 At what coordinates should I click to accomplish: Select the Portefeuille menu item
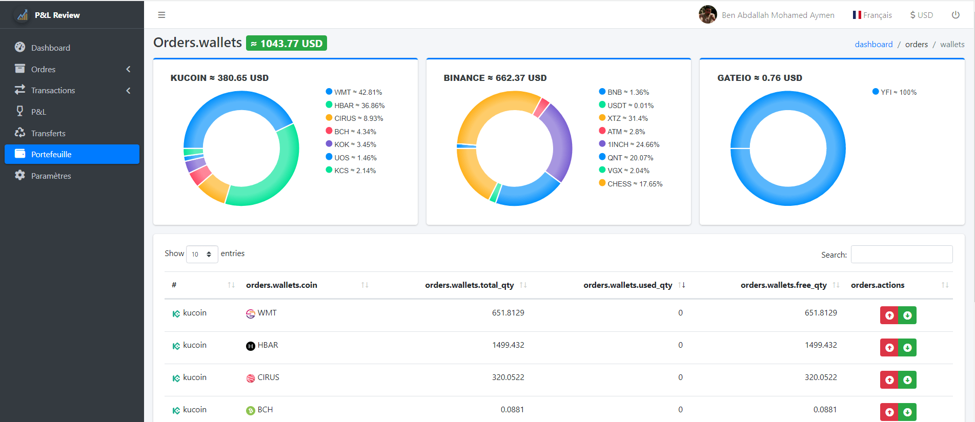[x=72, y=154]
